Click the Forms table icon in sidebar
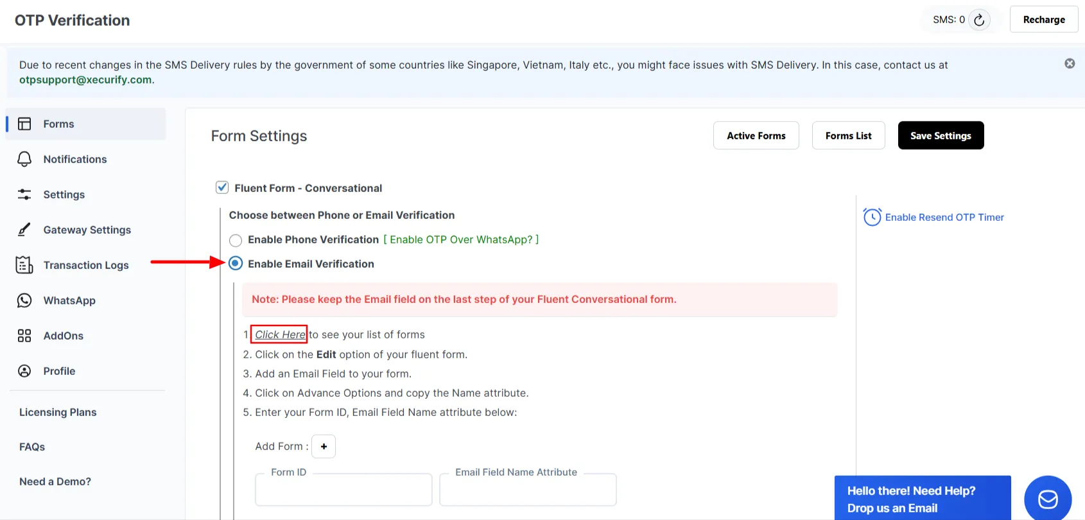Viewport: 1085px width, 520px height. 24,124
